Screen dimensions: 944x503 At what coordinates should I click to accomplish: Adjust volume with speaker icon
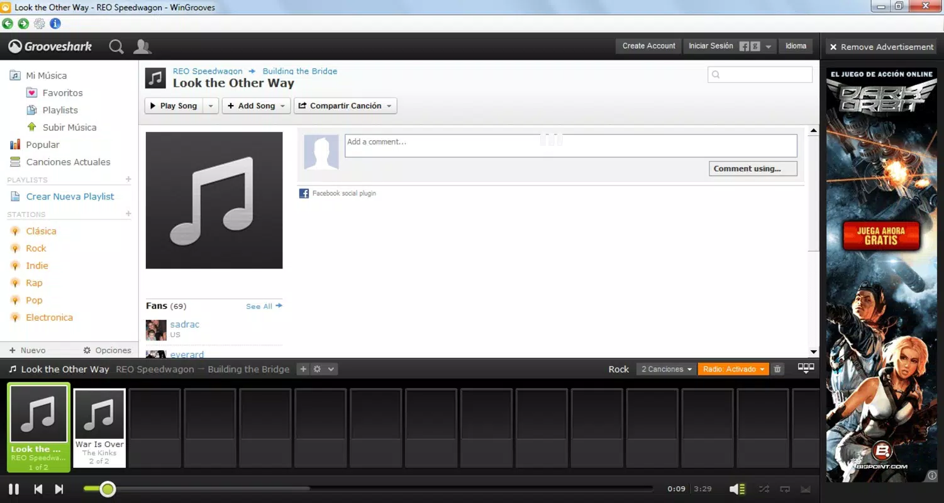pos(736,489)
